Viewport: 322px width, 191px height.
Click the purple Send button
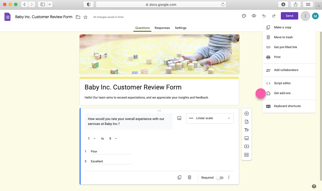tap(289, 16)
